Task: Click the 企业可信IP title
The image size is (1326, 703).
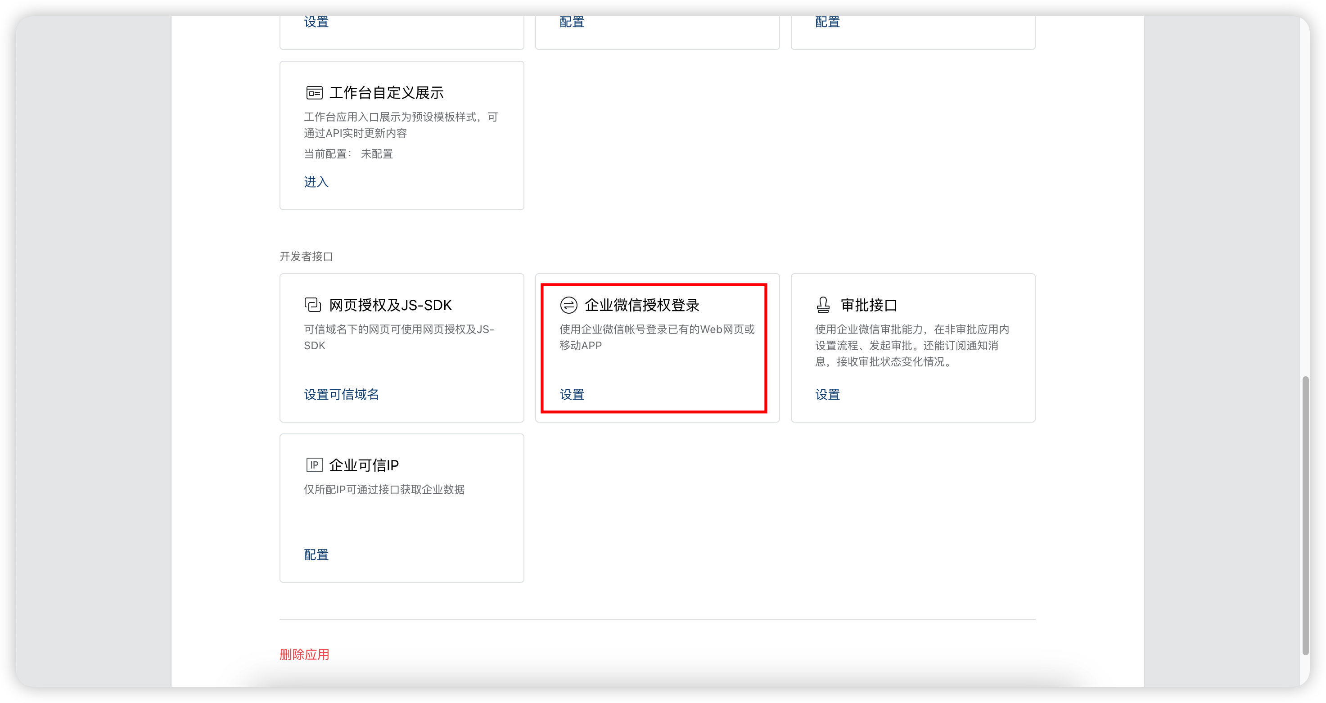Action: [364, 465]
